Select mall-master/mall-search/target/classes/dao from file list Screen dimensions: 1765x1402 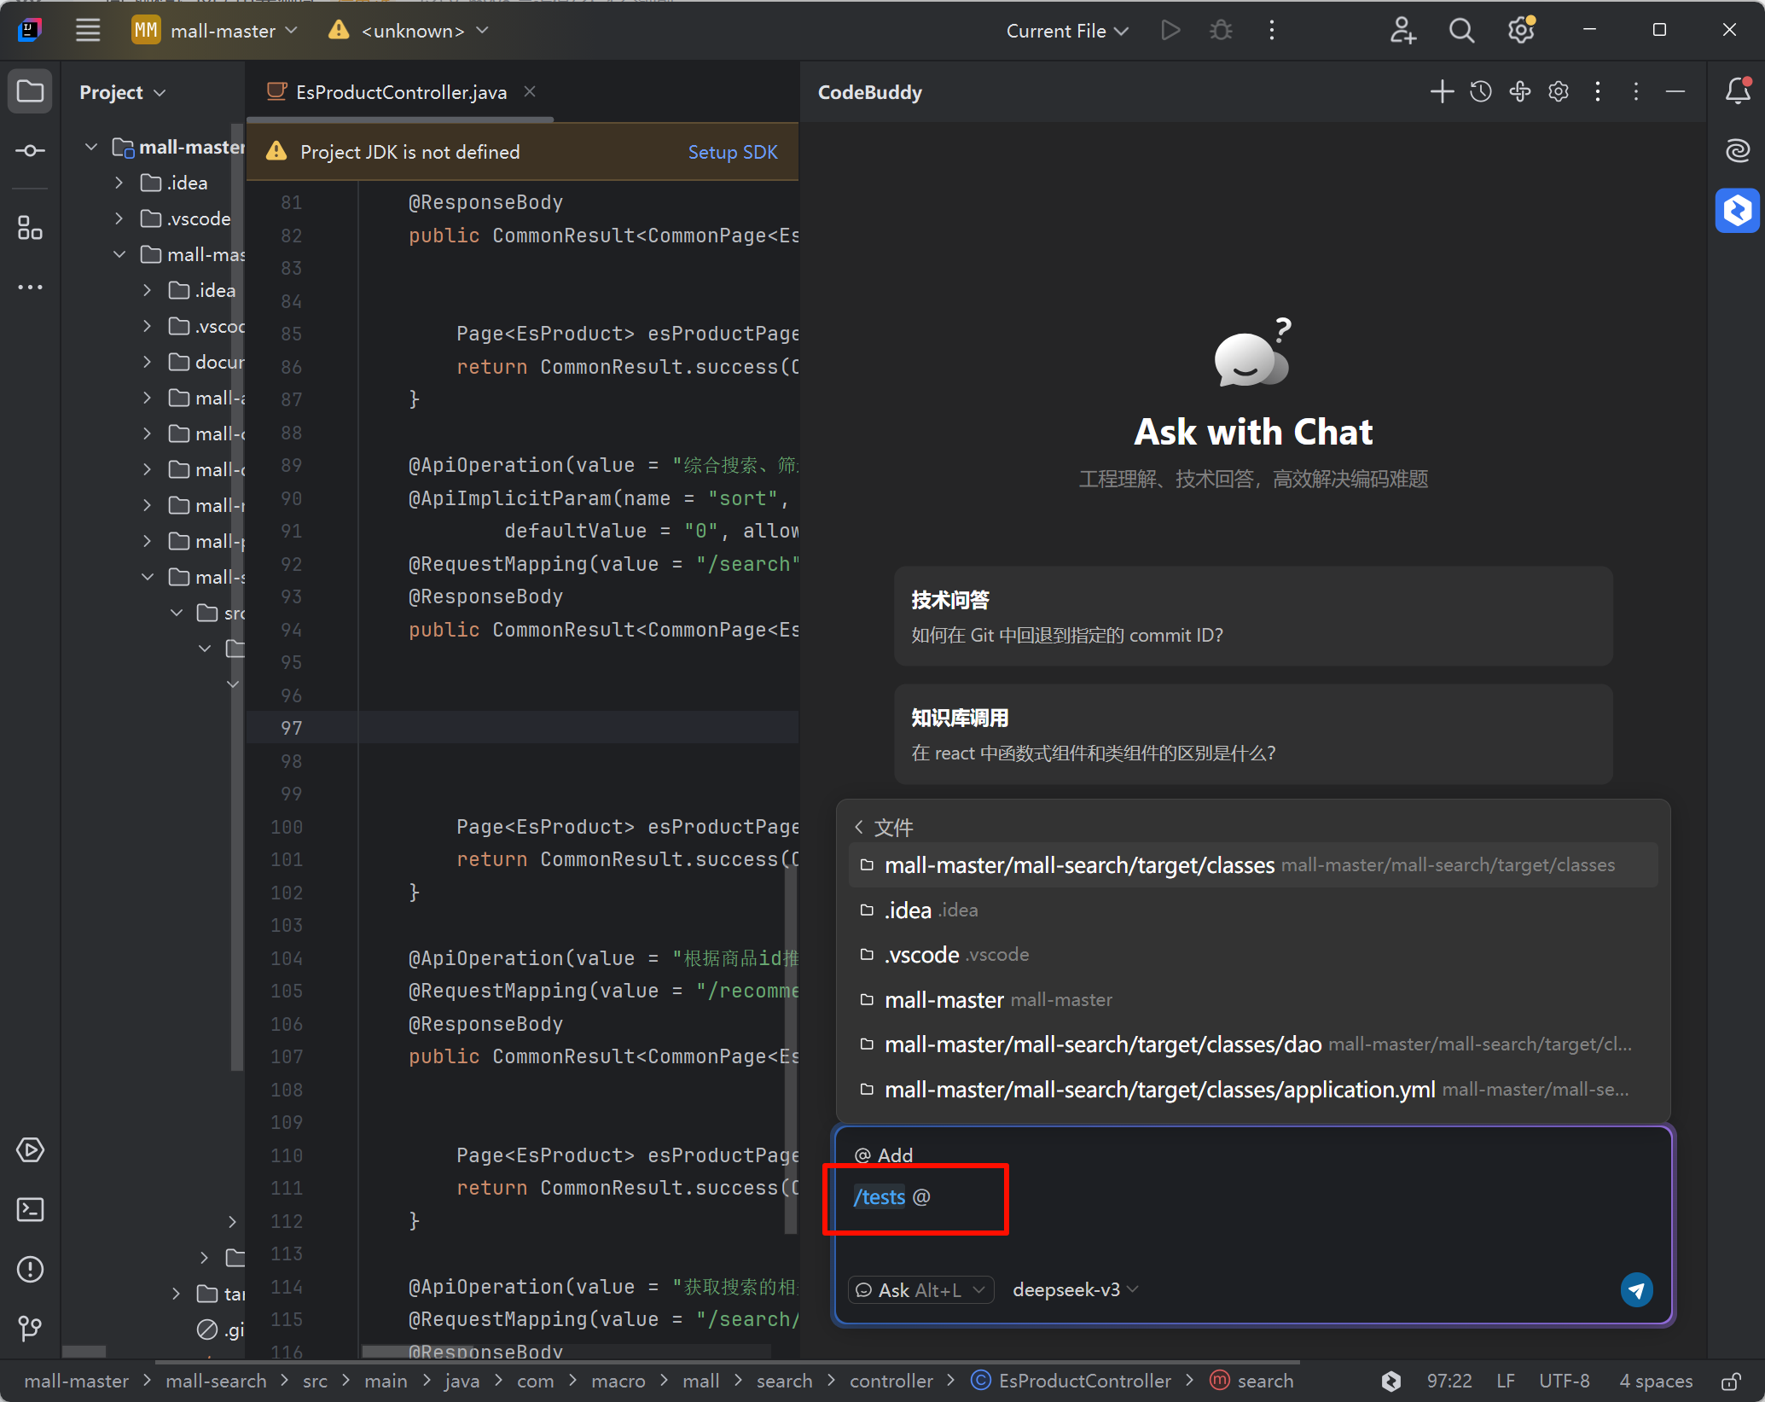click(1102, 1044)
